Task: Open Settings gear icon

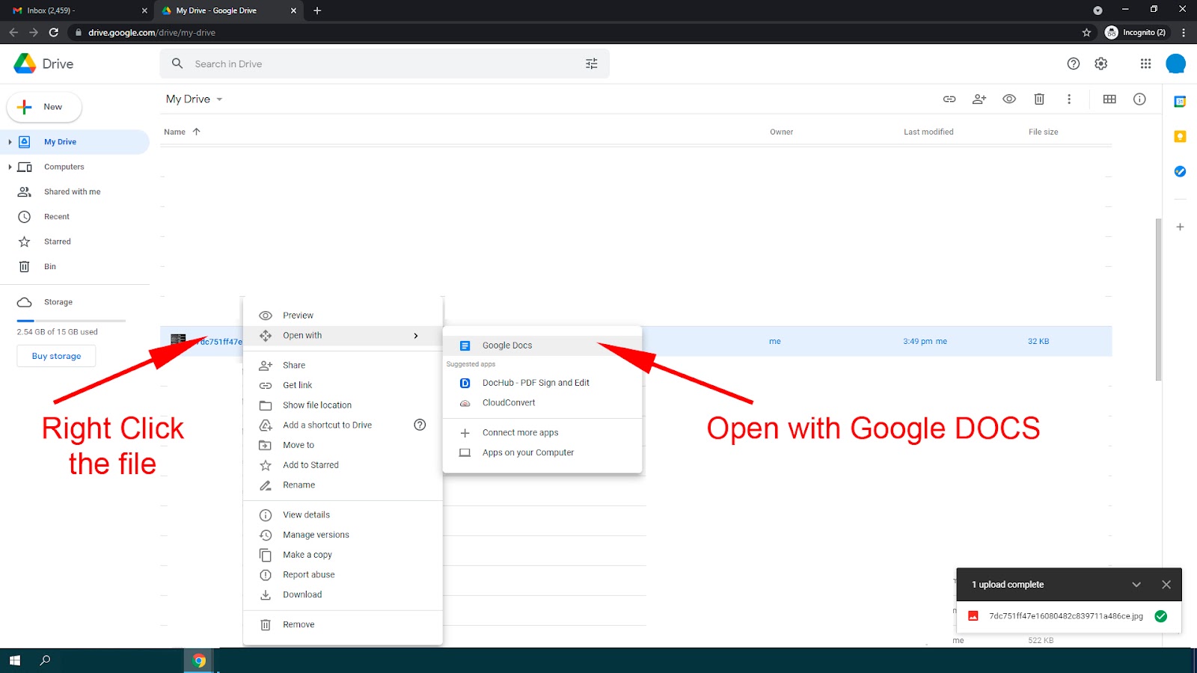Action: click(1100, 64)
